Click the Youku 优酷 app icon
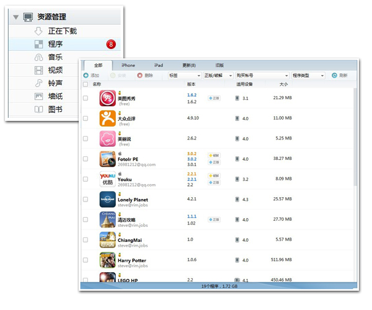 (108, 179)
